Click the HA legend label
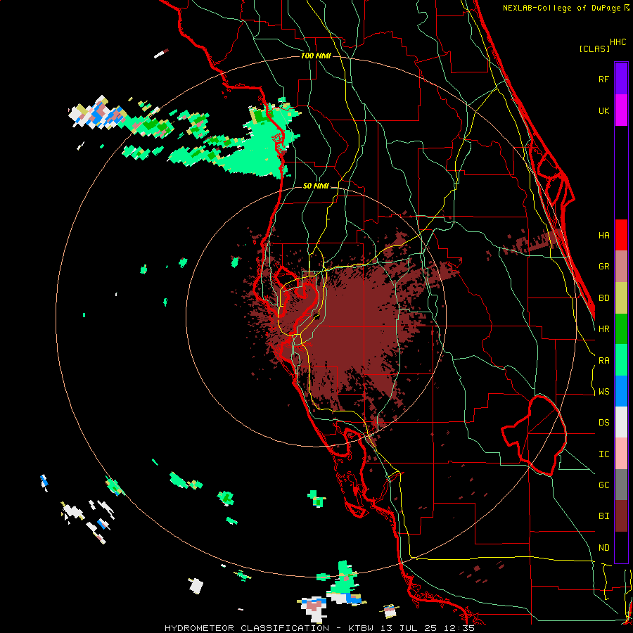Viewport: 633px width, 633px height. pos(603,236)
